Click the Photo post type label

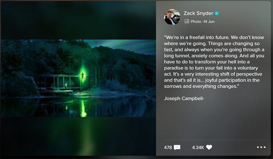pos(196,21)
